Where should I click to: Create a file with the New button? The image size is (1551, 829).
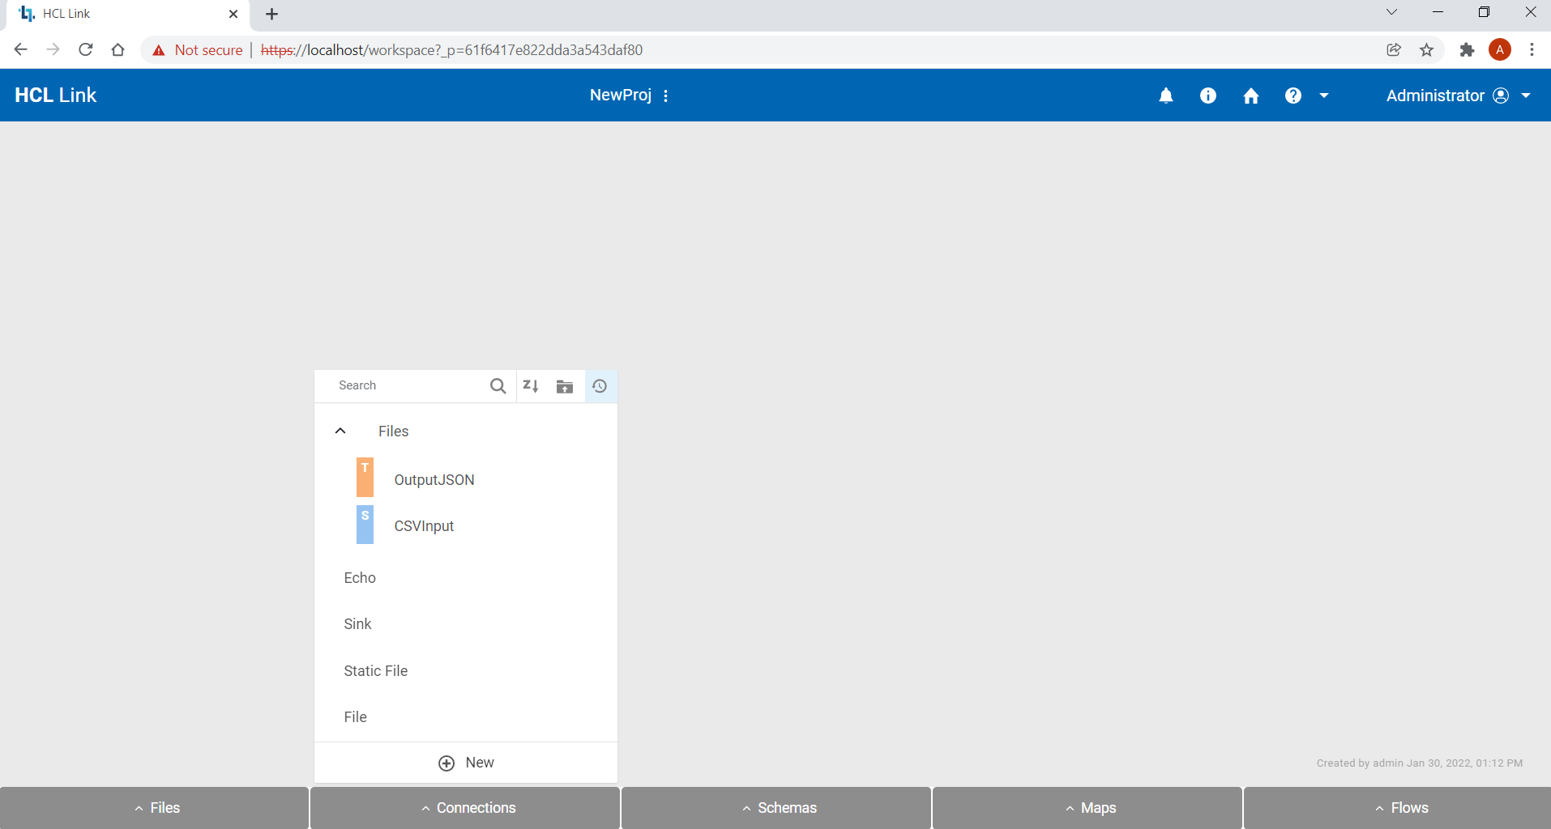(466, 762)
